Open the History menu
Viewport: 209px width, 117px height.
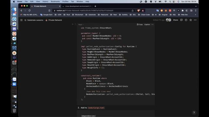pos(45,2)
